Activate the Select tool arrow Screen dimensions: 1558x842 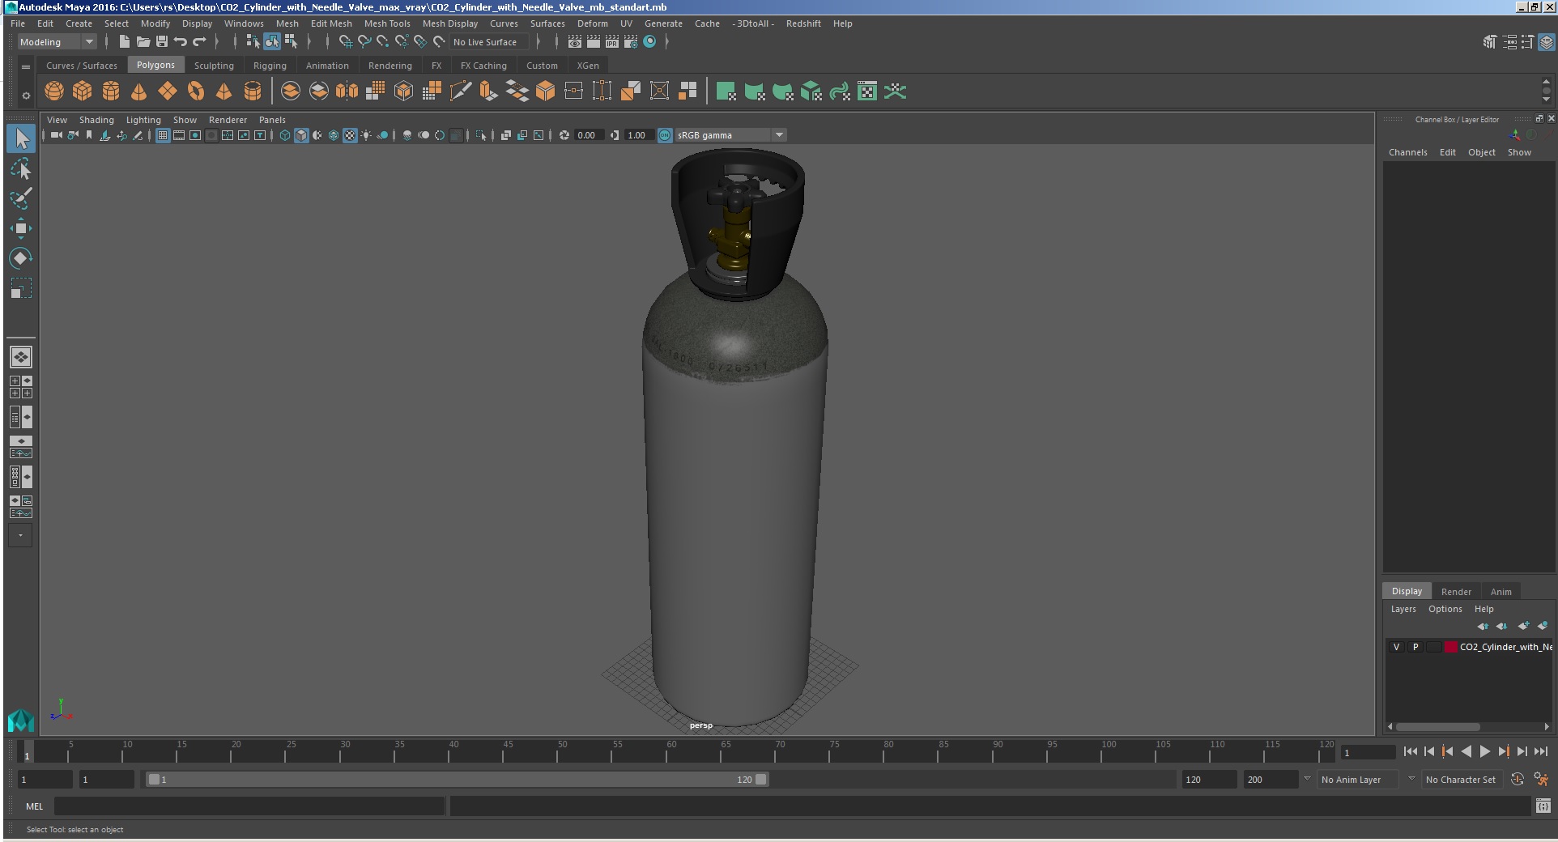click(x=21, y=139)
